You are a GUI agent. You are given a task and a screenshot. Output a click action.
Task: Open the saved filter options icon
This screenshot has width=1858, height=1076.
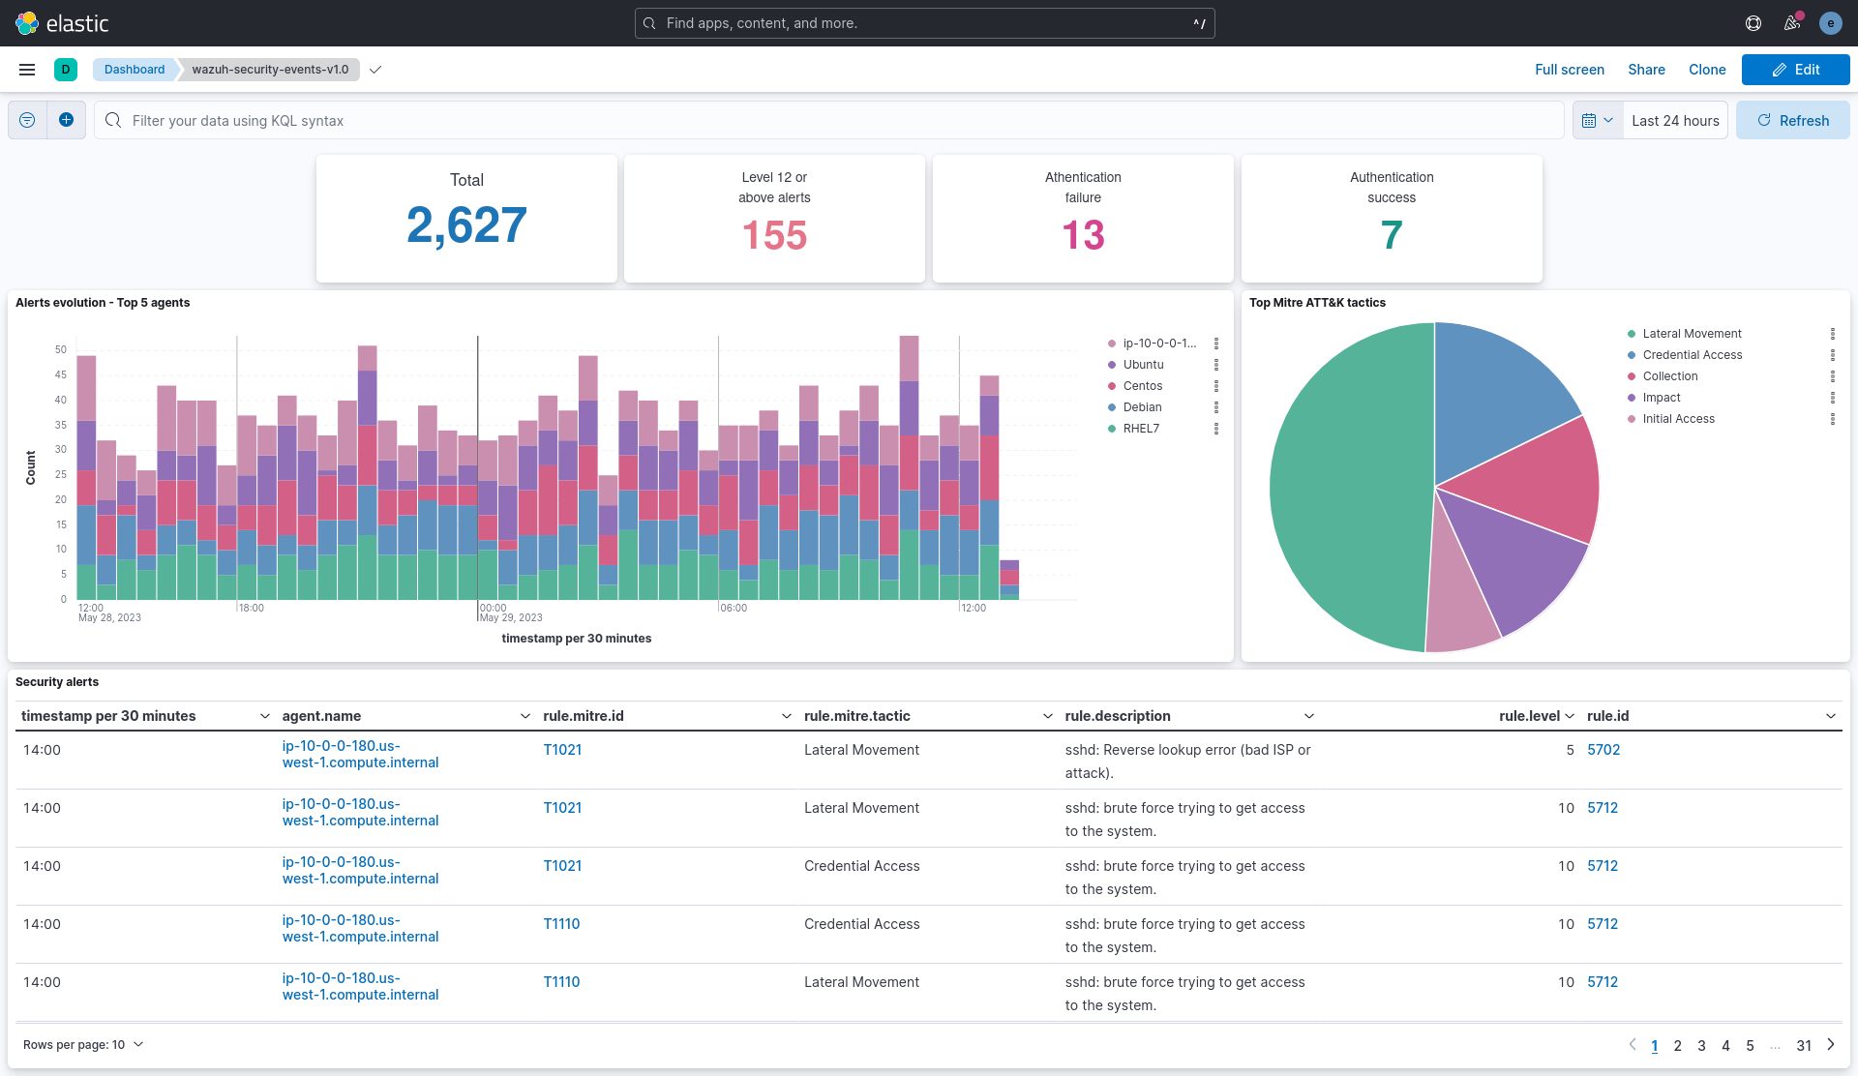click(x=27, y=120)
